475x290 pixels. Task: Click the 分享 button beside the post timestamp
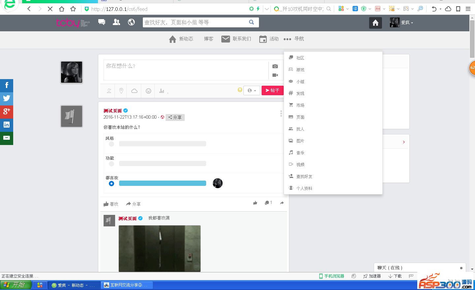click(175, 117)
